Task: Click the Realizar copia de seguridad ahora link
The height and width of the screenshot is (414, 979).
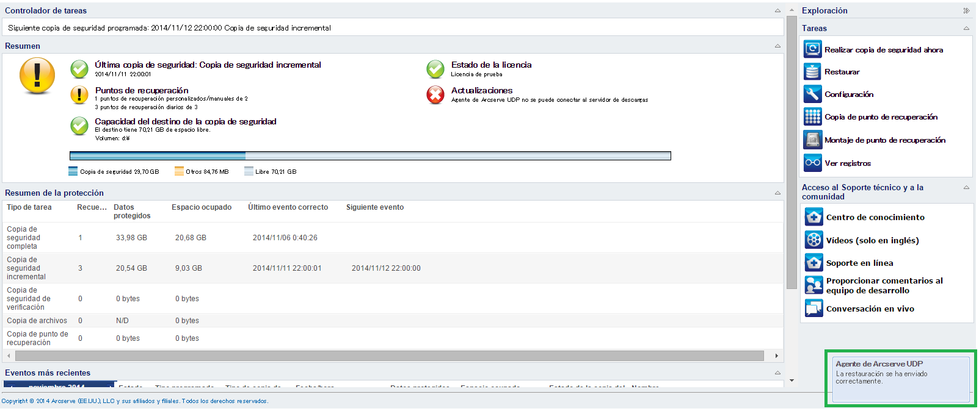Action: (x=884, y=50)
